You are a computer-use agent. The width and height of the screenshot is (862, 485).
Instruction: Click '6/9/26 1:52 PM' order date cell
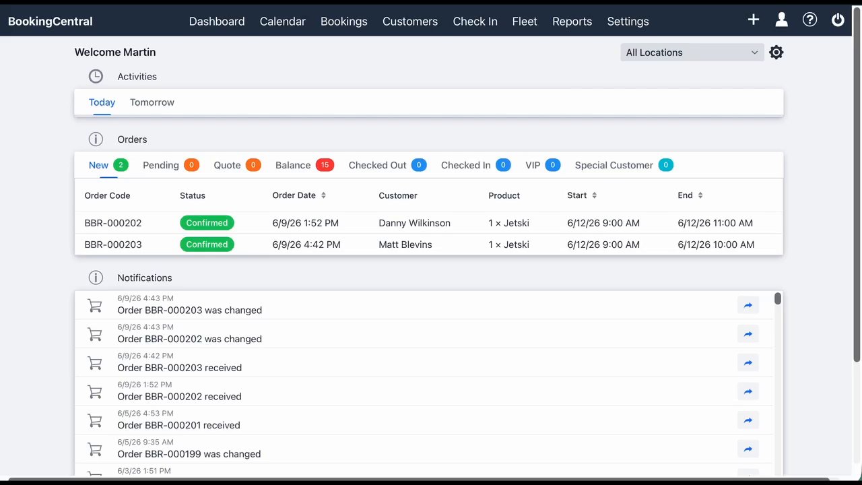pyautogui.click(x=306, y=223)
